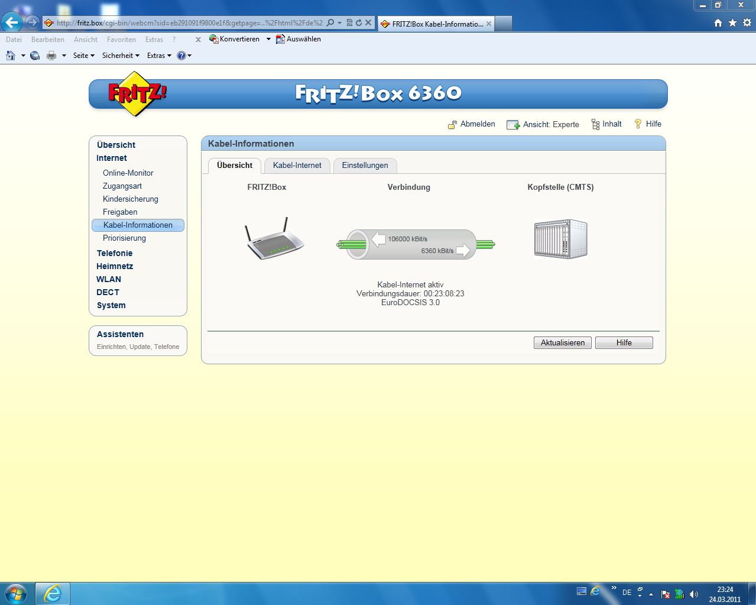Click the Hilfe button at bottom

point(624,343)
